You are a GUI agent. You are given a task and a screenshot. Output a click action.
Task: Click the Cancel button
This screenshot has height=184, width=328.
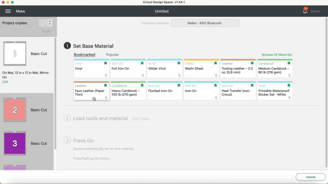coord(310,177)
